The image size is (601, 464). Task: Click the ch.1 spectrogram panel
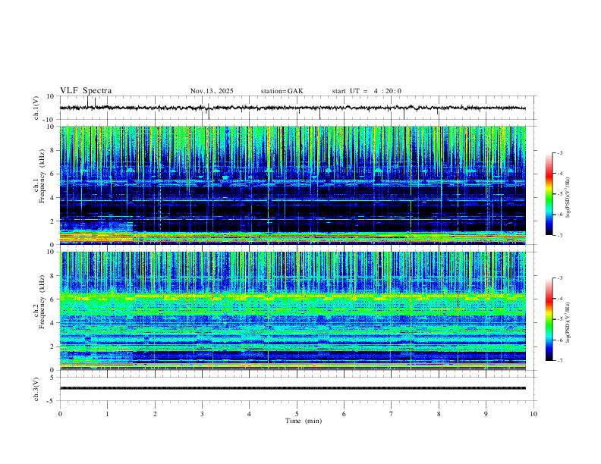tap(293, 185)
